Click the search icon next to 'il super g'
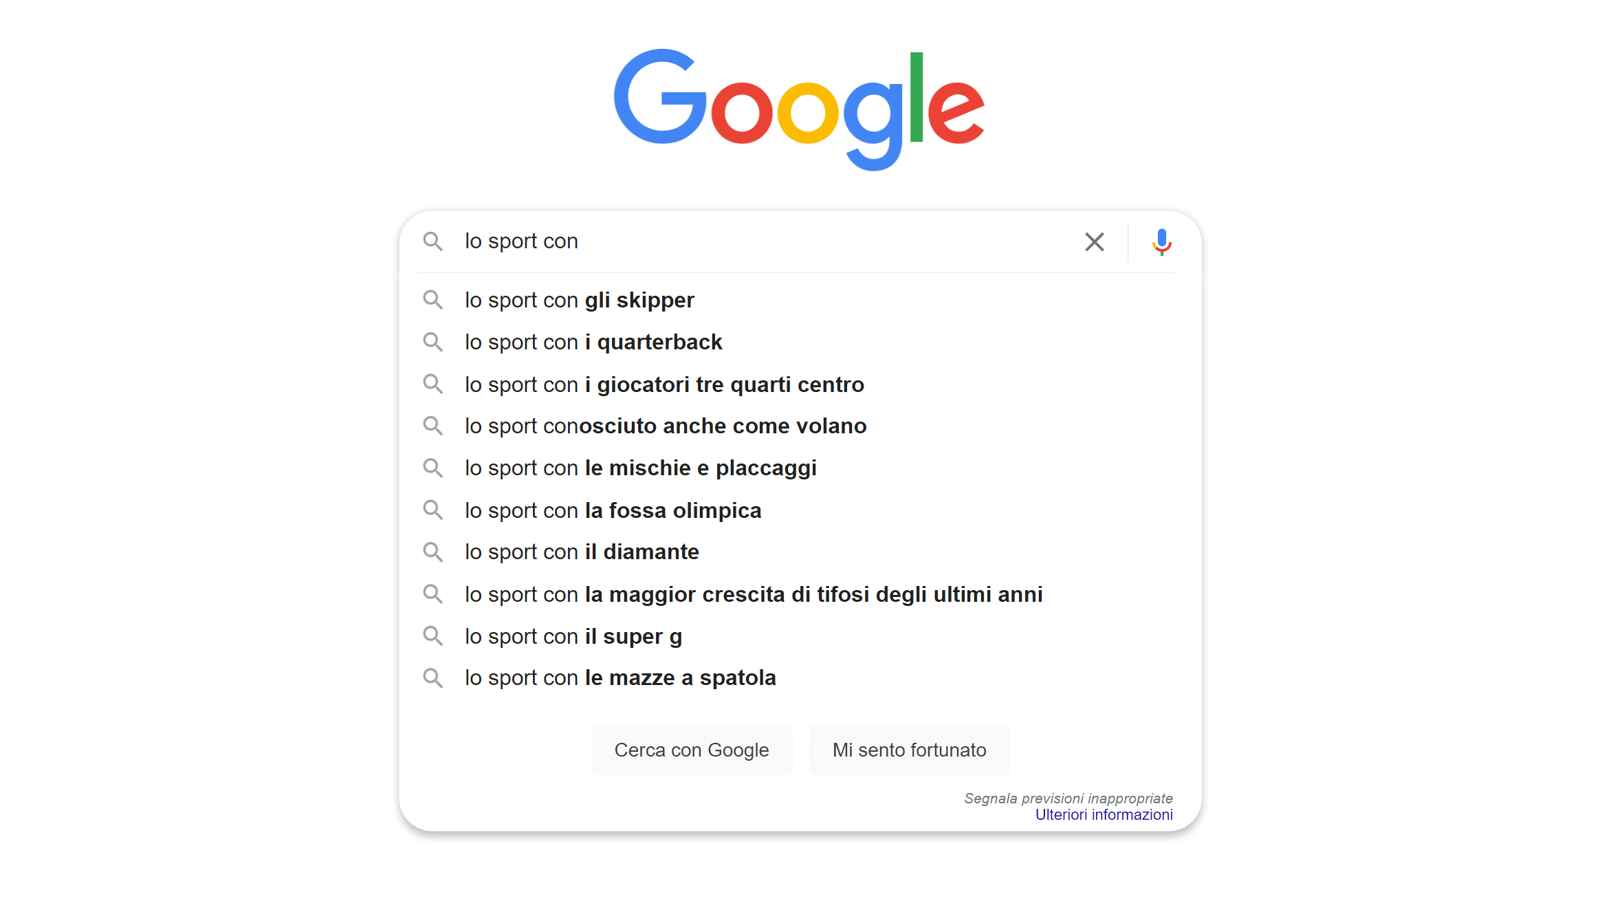Viewport: 1602px width, 901px height. click(435, 636)
